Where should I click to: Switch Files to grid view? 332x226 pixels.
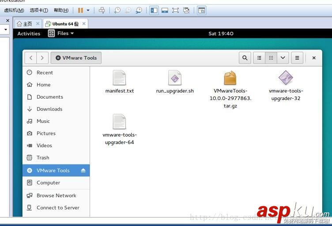[271, 58]
